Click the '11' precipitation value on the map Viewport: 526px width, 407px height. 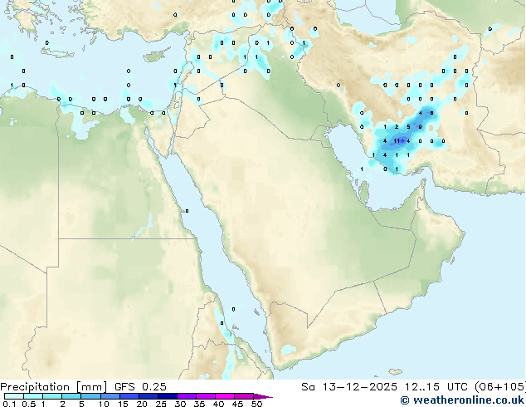397,141
